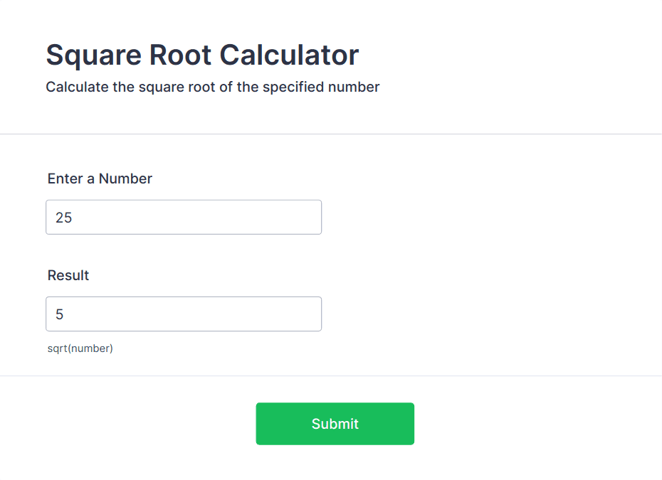Click the calculator description subtitle text
Screen dimensions: 662x480
[212, 87]
